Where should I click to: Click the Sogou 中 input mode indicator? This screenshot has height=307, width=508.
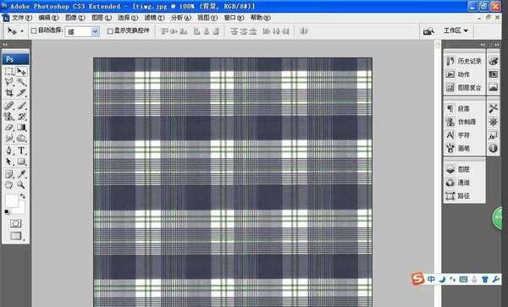(x=431, y=279)
